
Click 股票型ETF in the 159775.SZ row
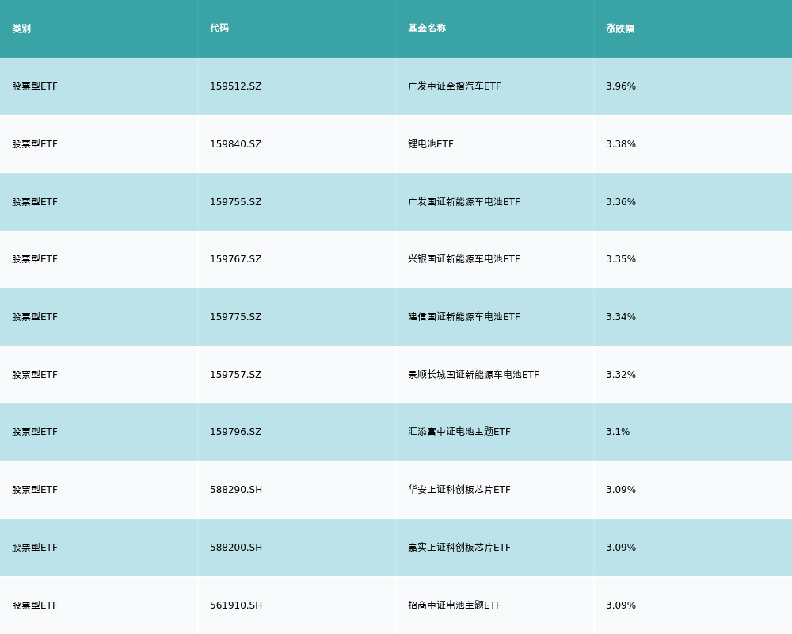pos(35,317)
